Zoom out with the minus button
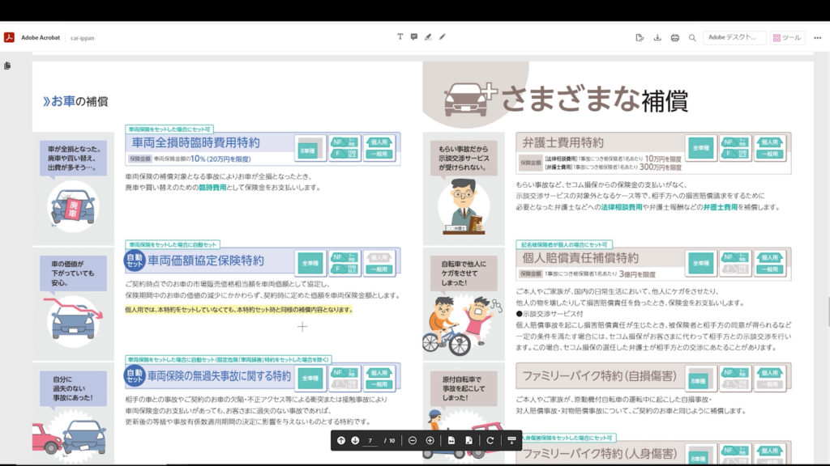 [x=413, y=440]
